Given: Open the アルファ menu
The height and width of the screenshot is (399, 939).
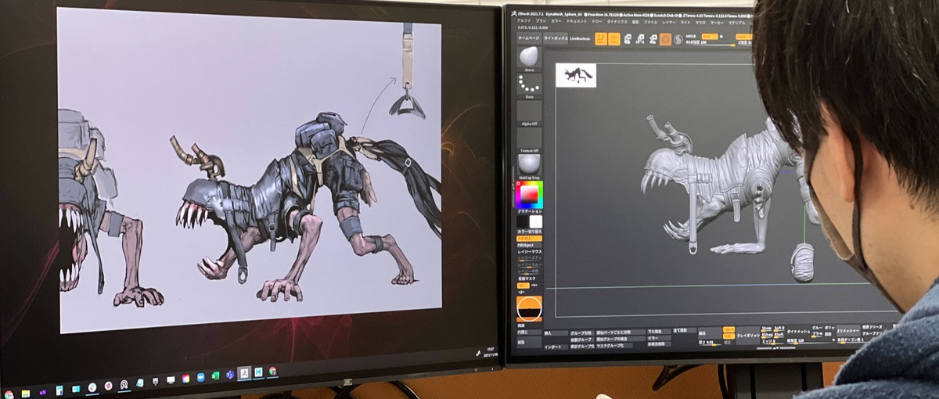Looking at the screenshot, I should [x=523, y=21].
